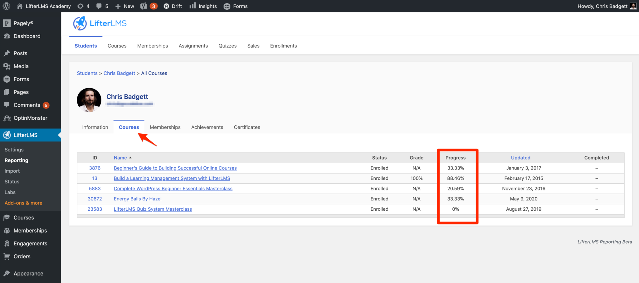Image resolution: width=639 pixels, height=283 pixels.
Task: Open the student Achievements tab
Action: 207,127
